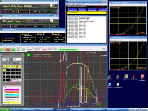Select the highlighted top log row in Mill Controller
This screenshot has height=111, width=148.
86,16
